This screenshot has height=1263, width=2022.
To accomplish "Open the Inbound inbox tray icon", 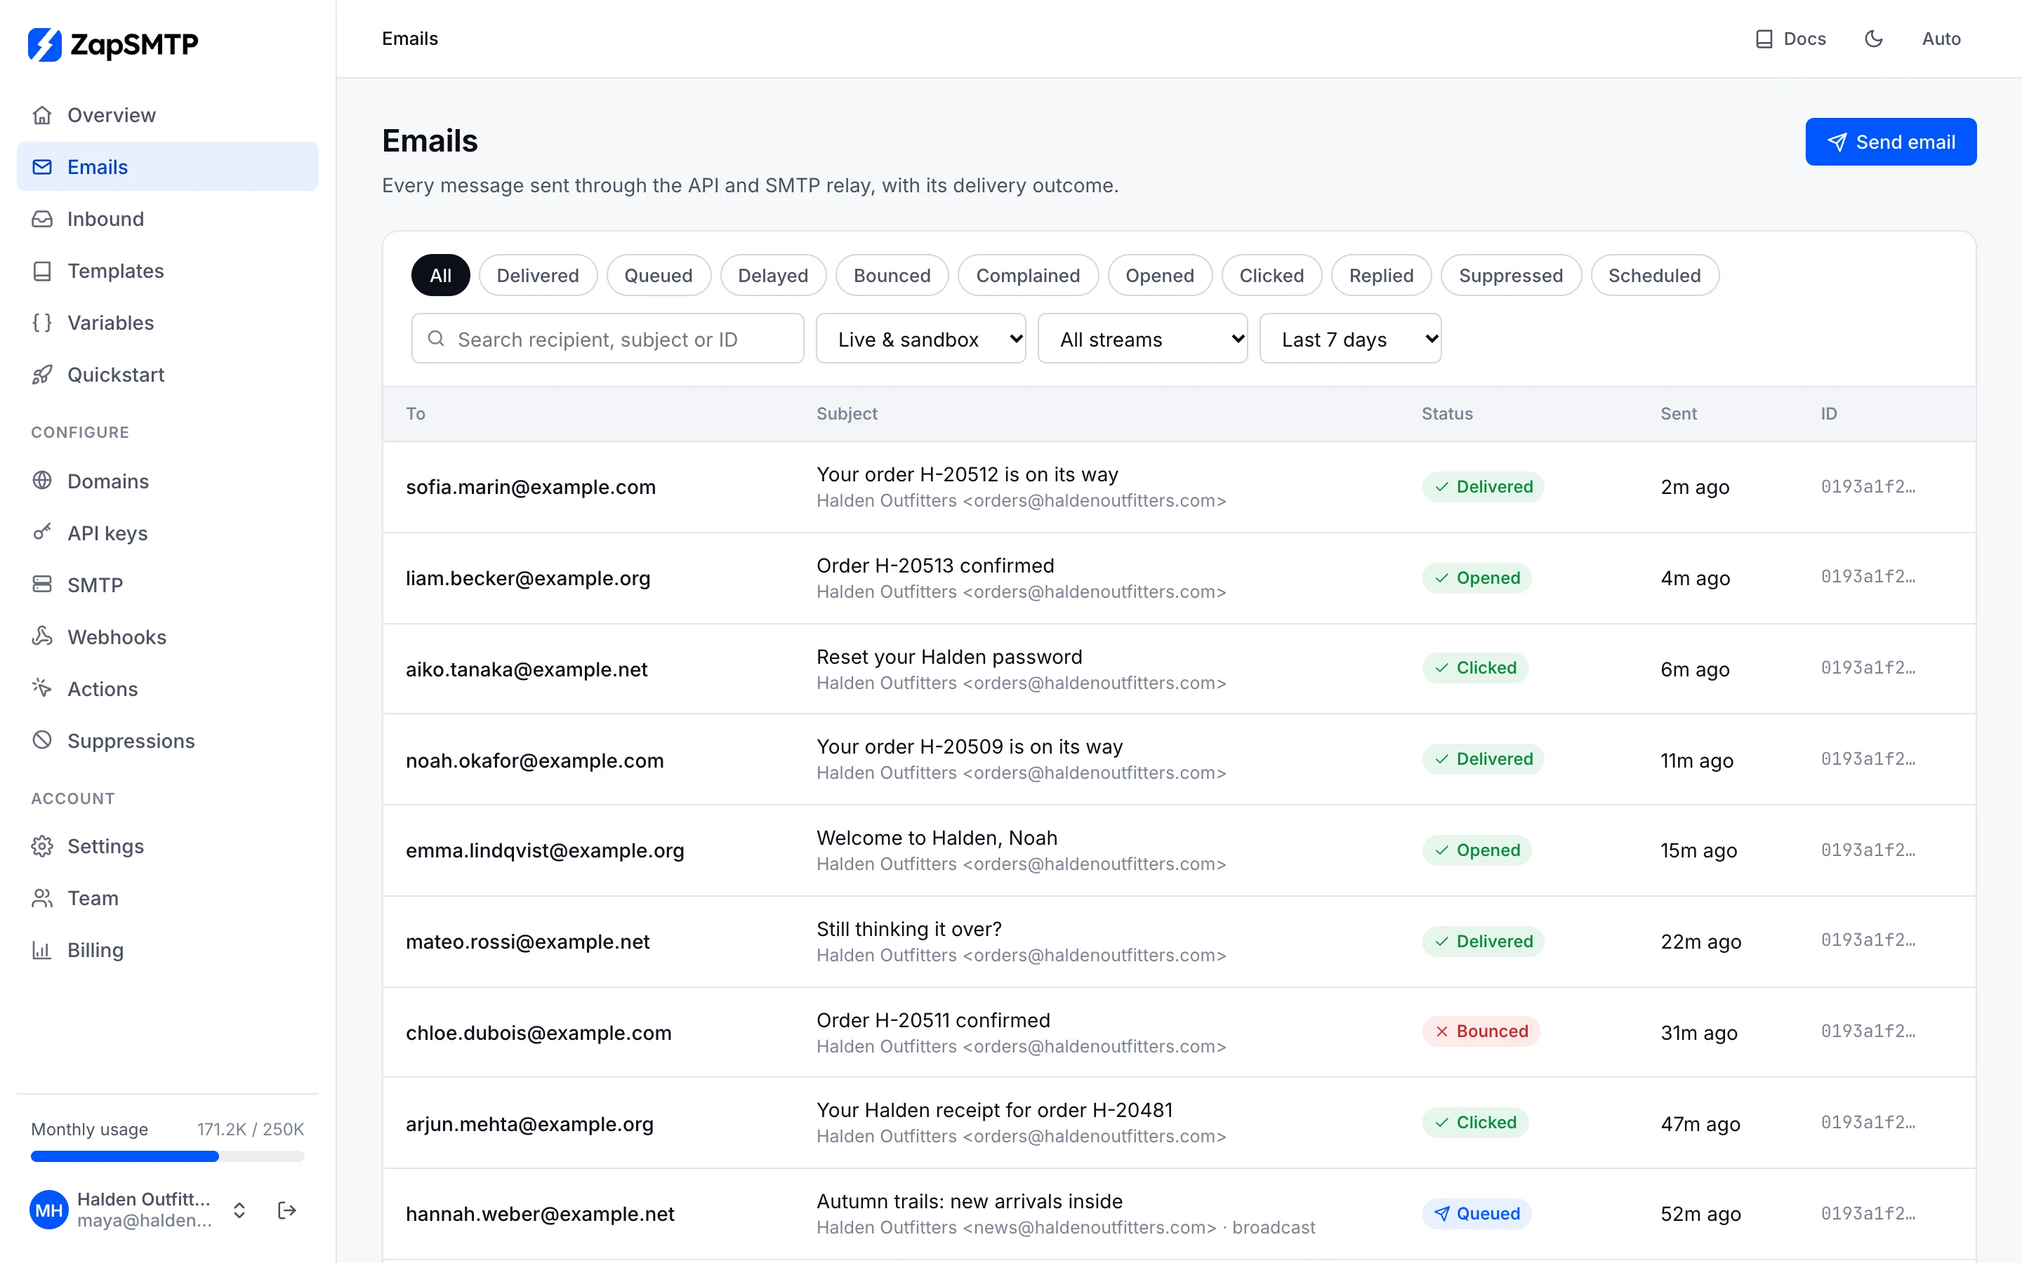I will click(42, 219).
